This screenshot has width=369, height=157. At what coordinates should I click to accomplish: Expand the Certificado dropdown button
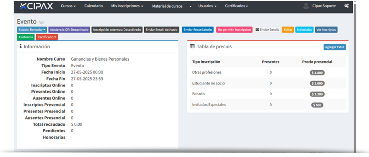pyautogui.click(x=47, y=37)
